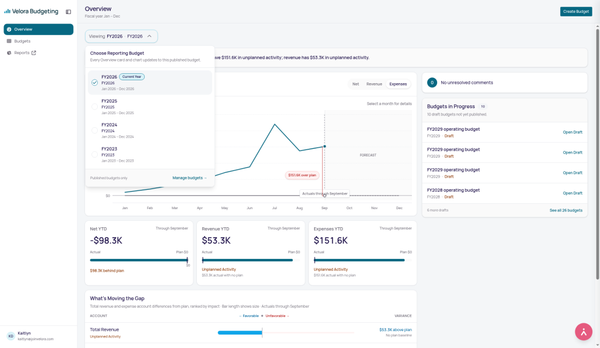
Task: Click the $53.3K above plan variance
Action: (x=396, y=330)
